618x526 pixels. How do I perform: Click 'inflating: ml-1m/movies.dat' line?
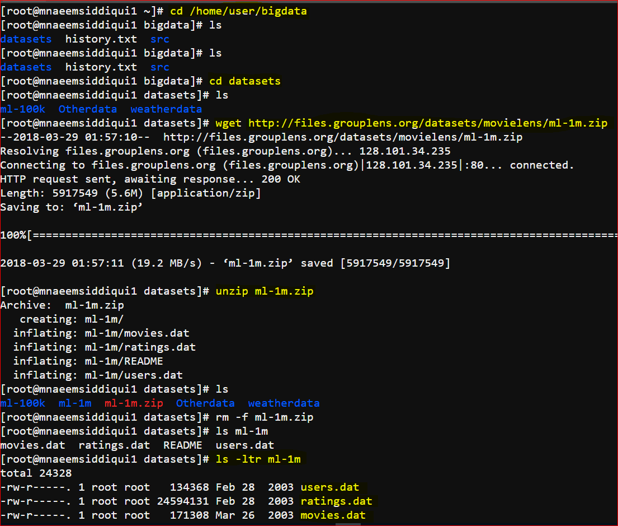(x=101, y=333)
